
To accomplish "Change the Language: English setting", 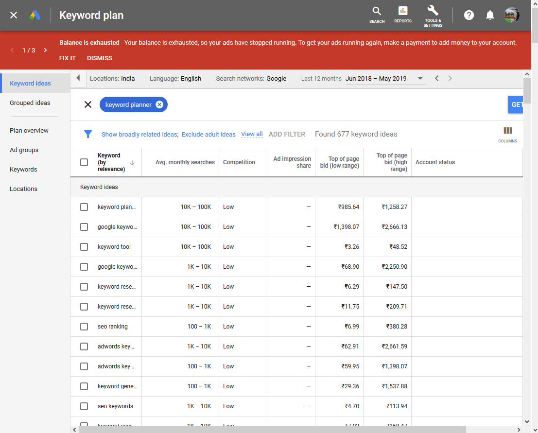I will [x=175, y=79].
